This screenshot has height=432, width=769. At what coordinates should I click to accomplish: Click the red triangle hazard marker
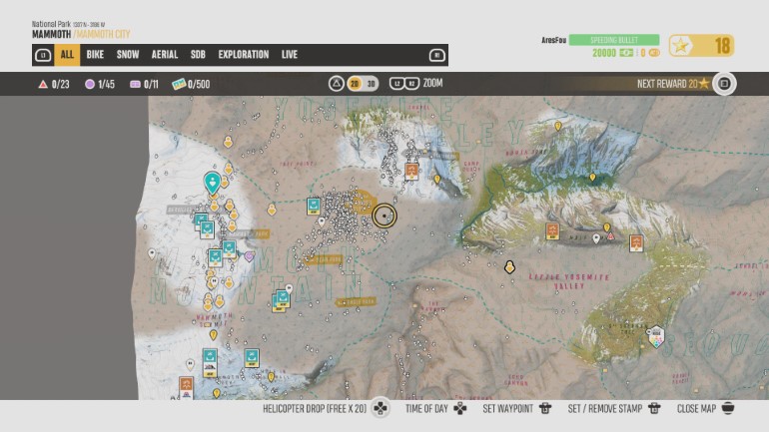click(611, 236)
